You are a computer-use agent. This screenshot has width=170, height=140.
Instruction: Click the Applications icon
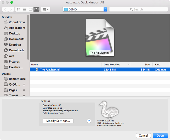tap(6, 28)
